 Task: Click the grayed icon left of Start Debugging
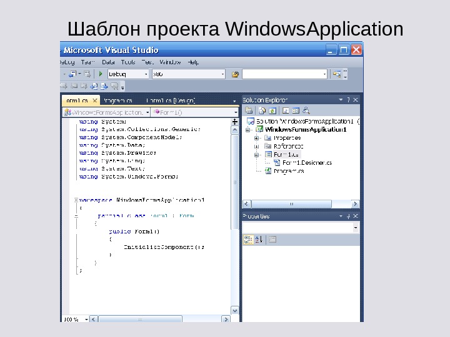pos(87,74)
